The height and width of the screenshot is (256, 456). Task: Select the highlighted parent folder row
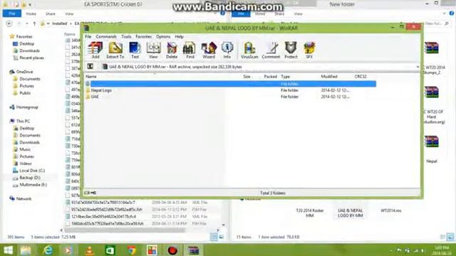coord(230,84)
